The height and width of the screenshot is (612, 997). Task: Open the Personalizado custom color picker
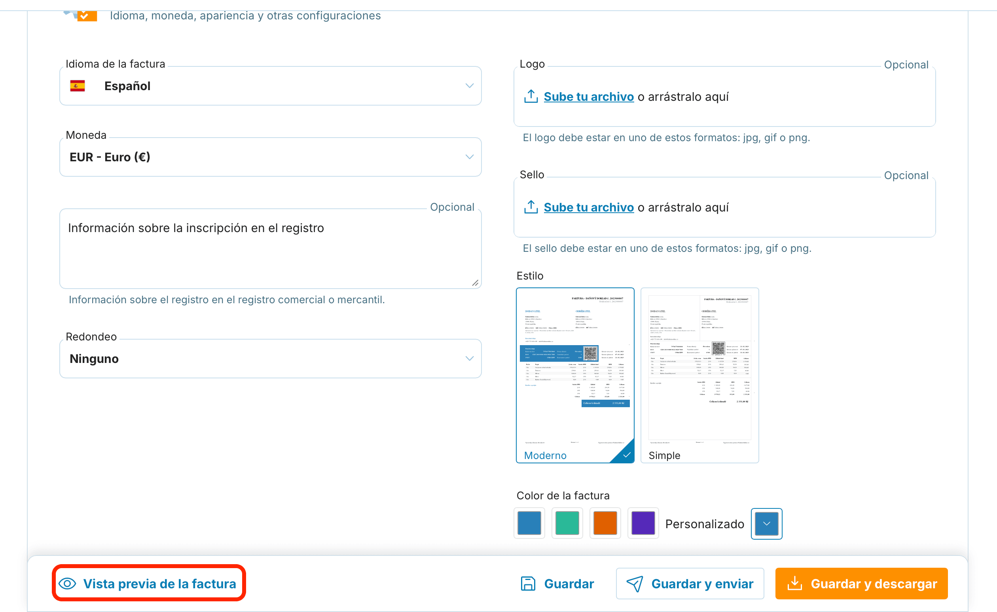coord(766,524)
